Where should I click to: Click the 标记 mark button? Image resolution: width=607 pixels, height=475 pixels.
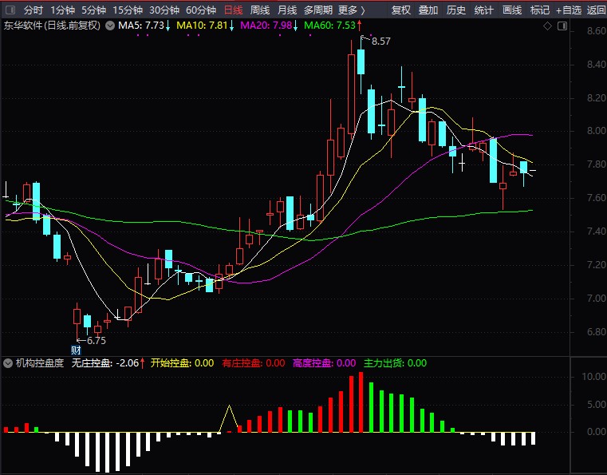(x=540, y=10)
